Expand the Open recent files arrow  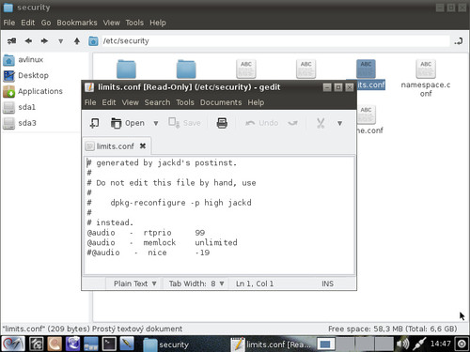pos(156,123)
